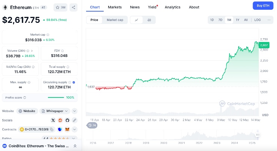Open the chain link icon in Socials
277x151 pixels.
pyautogui.click(x=74, y=120)
